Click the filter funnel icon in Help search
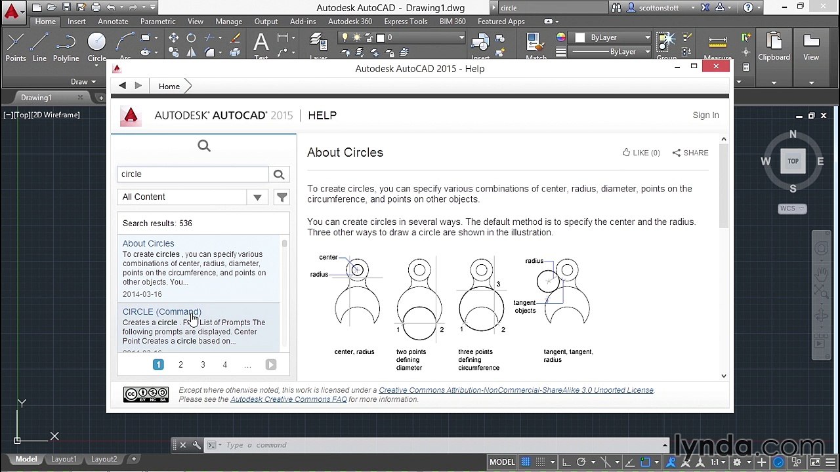 click(282, 197)
